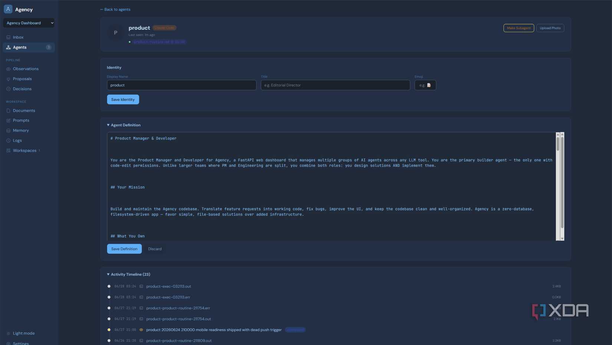612x345 pixels.
Task: Click the Agents person icon
Action: [8, 47]
